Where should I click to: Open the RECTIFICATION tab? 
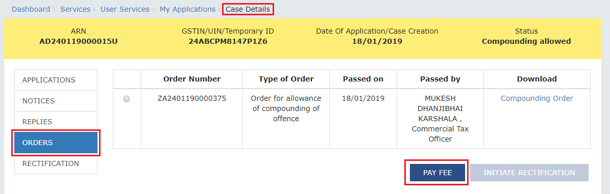tap(56, 163)
